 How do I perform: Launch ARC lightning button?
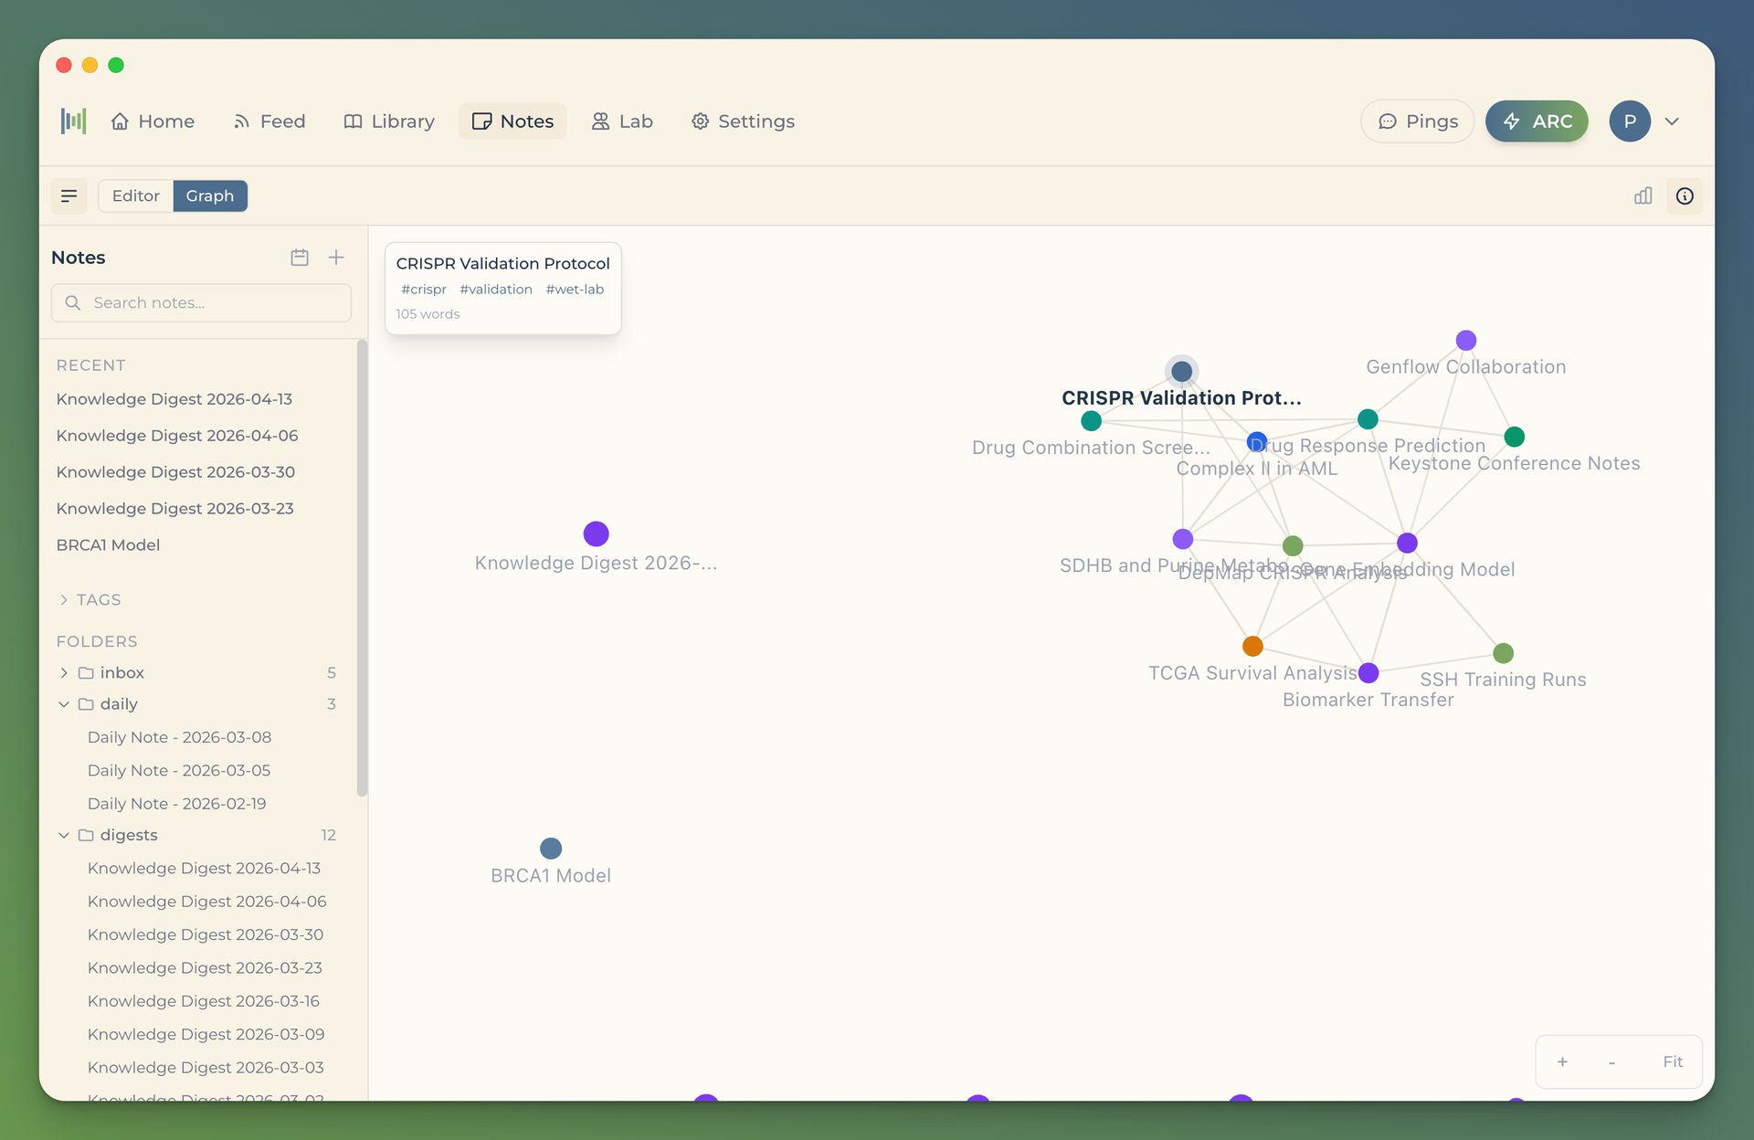coord(1537,121)
